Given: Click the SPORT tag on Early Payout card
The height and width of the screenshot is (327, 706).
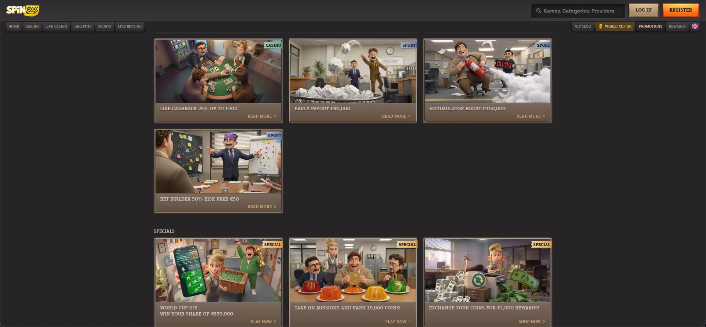Looking at the screenshot, I should tap(409, 45).
